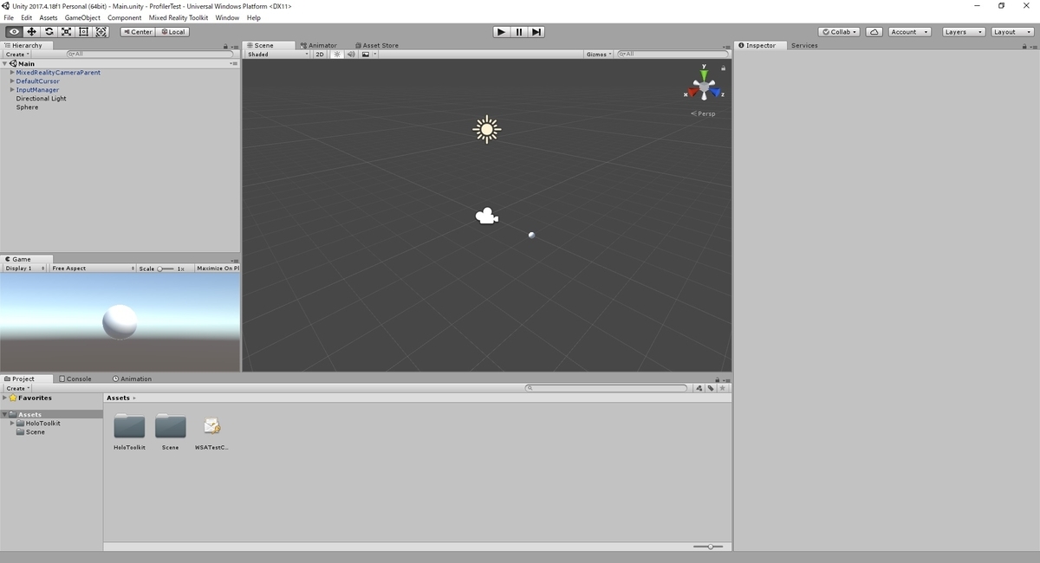Screen dimensions: 1040x563
Task: Open the Project Create dropdown
Action: pos(17,388)
